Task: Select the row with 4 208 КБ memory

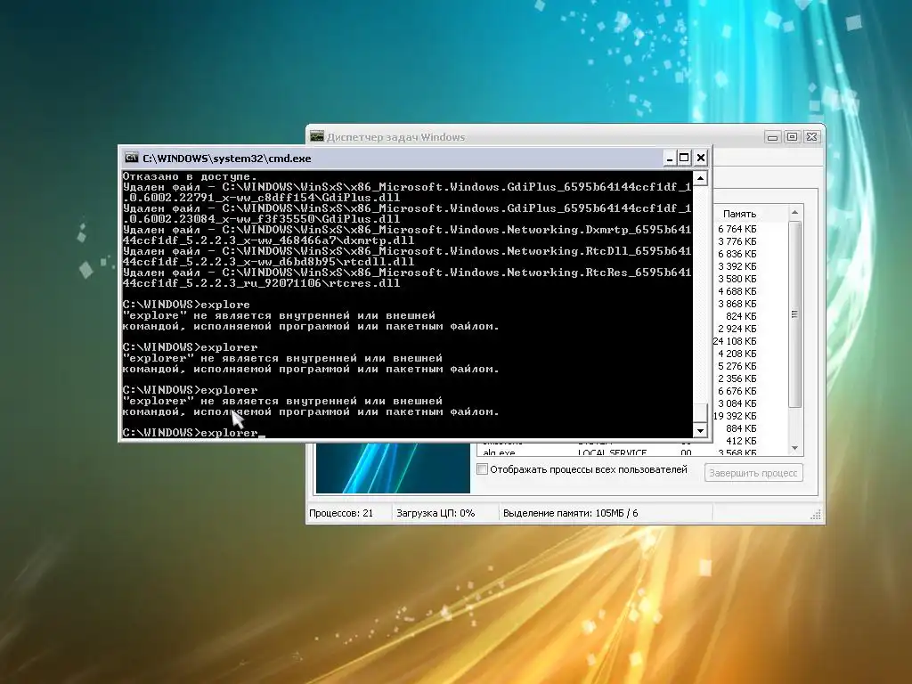Action: pyautogui.click(x=737, y=354)
